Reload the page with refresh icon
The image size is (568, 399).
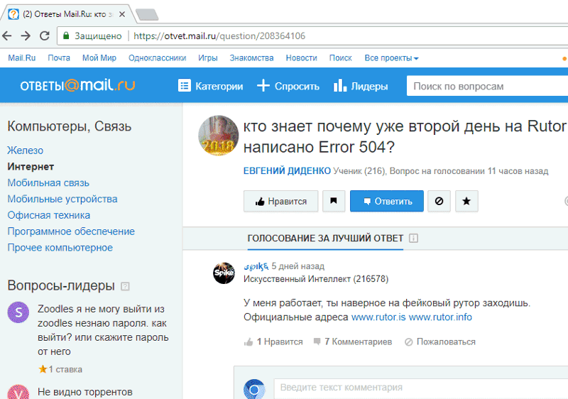[44, 35]
